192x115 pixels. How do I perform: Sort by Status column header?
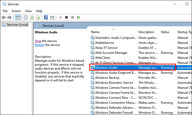coord(165,32)
